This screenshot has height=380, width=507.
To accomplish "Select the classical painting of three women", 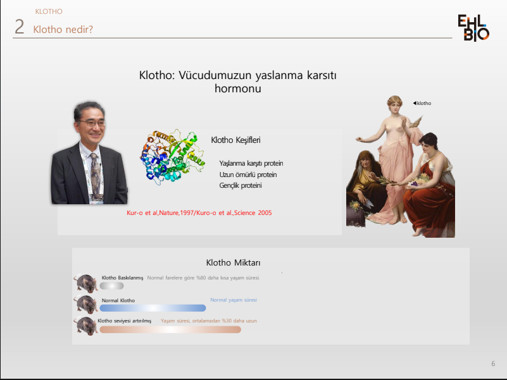I will coord(400,167).
